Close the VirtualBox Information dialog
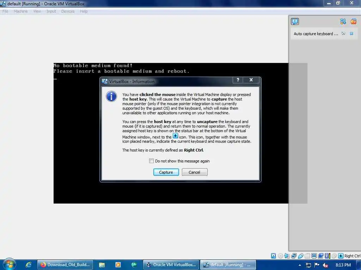 pos(251,80)
